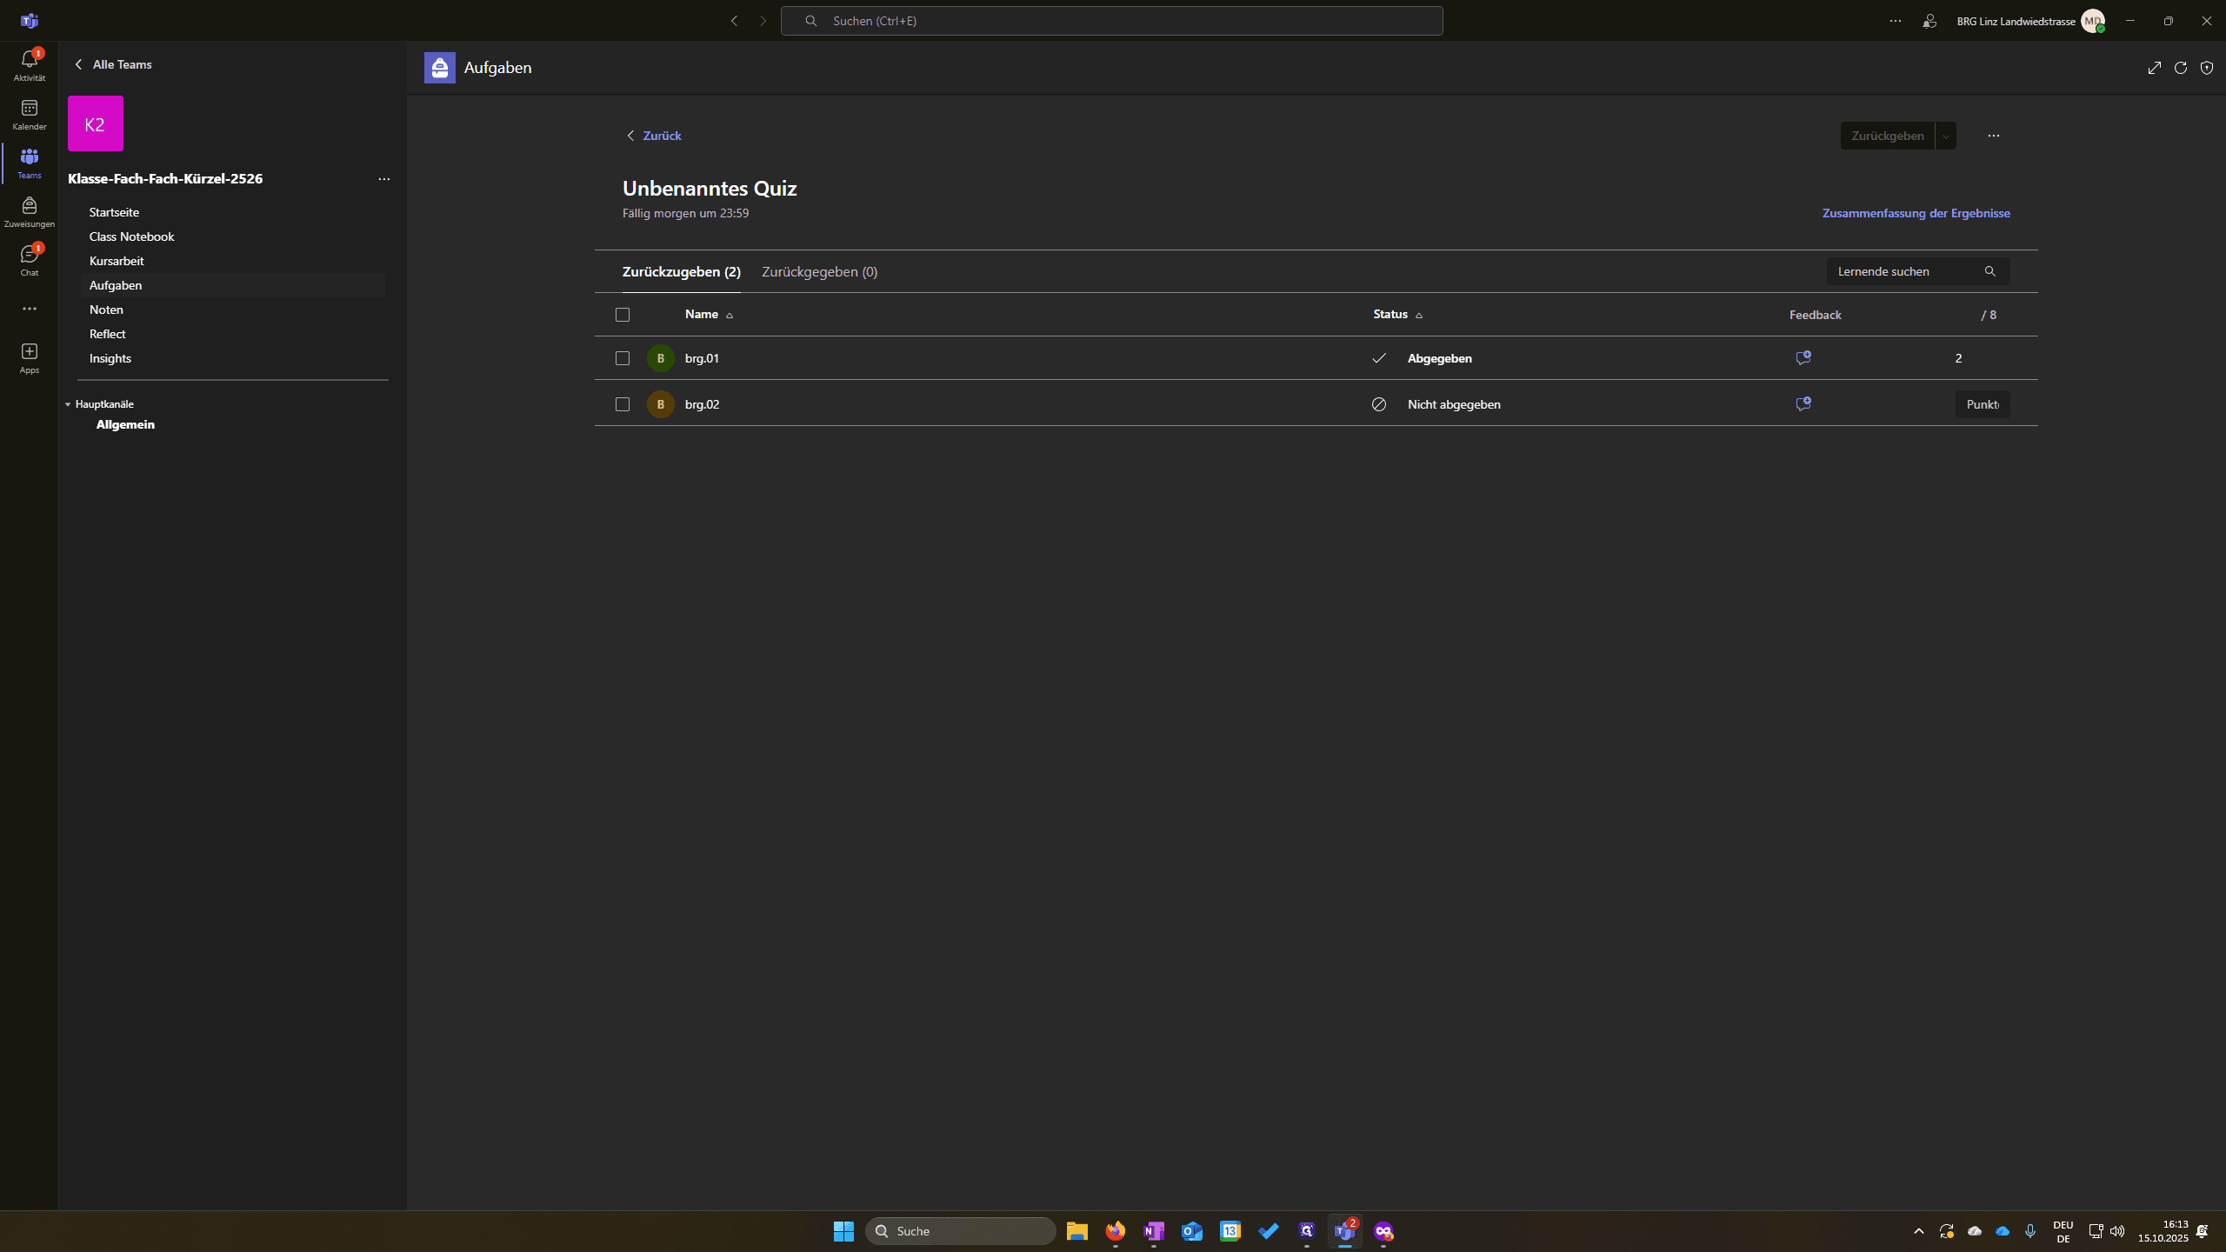Switch to Zurückgegeben (0) tab
This screenshot has height=1252, width=2226.
(x=820, y=272)
